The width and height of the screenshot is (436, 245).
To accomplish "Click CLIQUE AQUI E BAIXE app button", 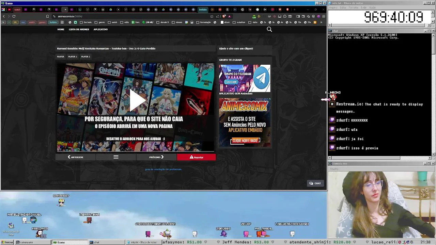I will (245, 141).
